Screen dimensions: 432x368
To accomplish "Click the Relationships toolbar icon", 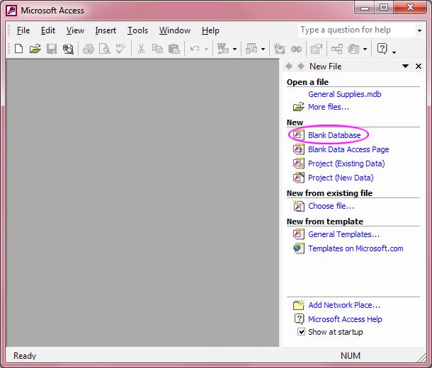I will (337, 49).
